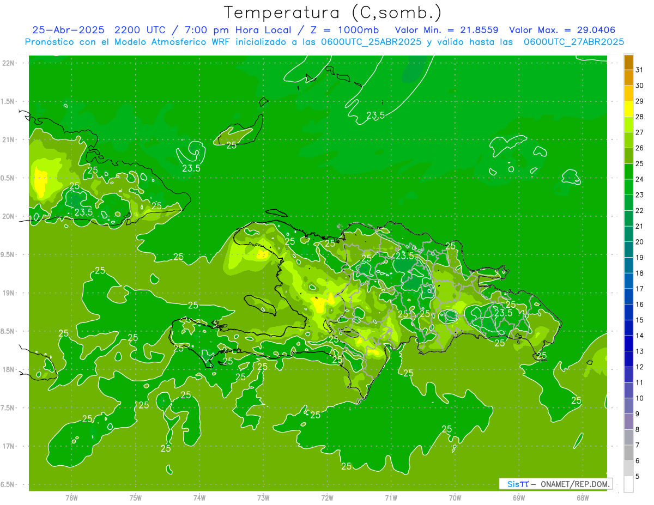Click the latitude axis label '19N'

[9, 293]
